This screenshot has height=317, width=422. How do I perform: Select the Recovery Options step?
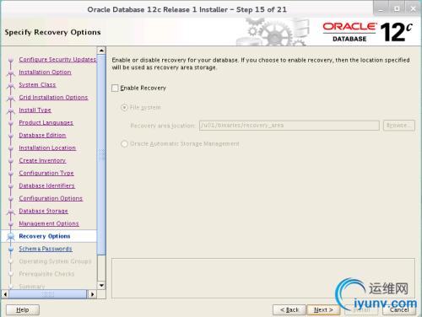coord(45,236)
